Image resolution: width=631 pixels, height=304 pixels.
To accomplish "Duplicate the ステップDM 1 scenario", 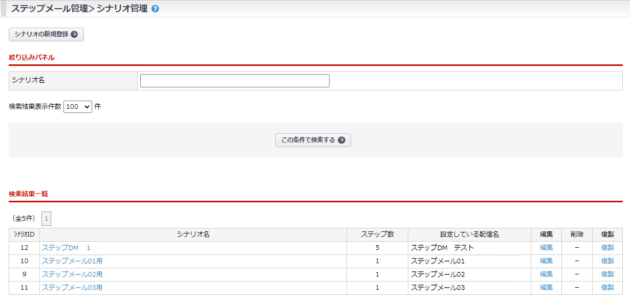I will click(x=607, y=248).
